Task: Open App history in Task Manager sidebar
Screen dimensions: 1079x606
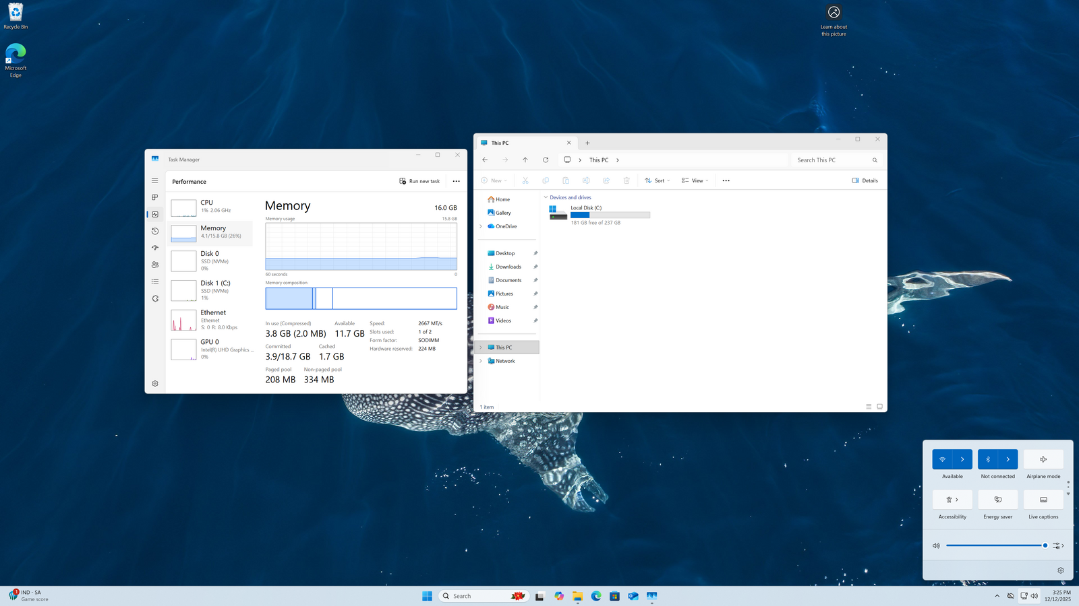Action: (155, 231)
